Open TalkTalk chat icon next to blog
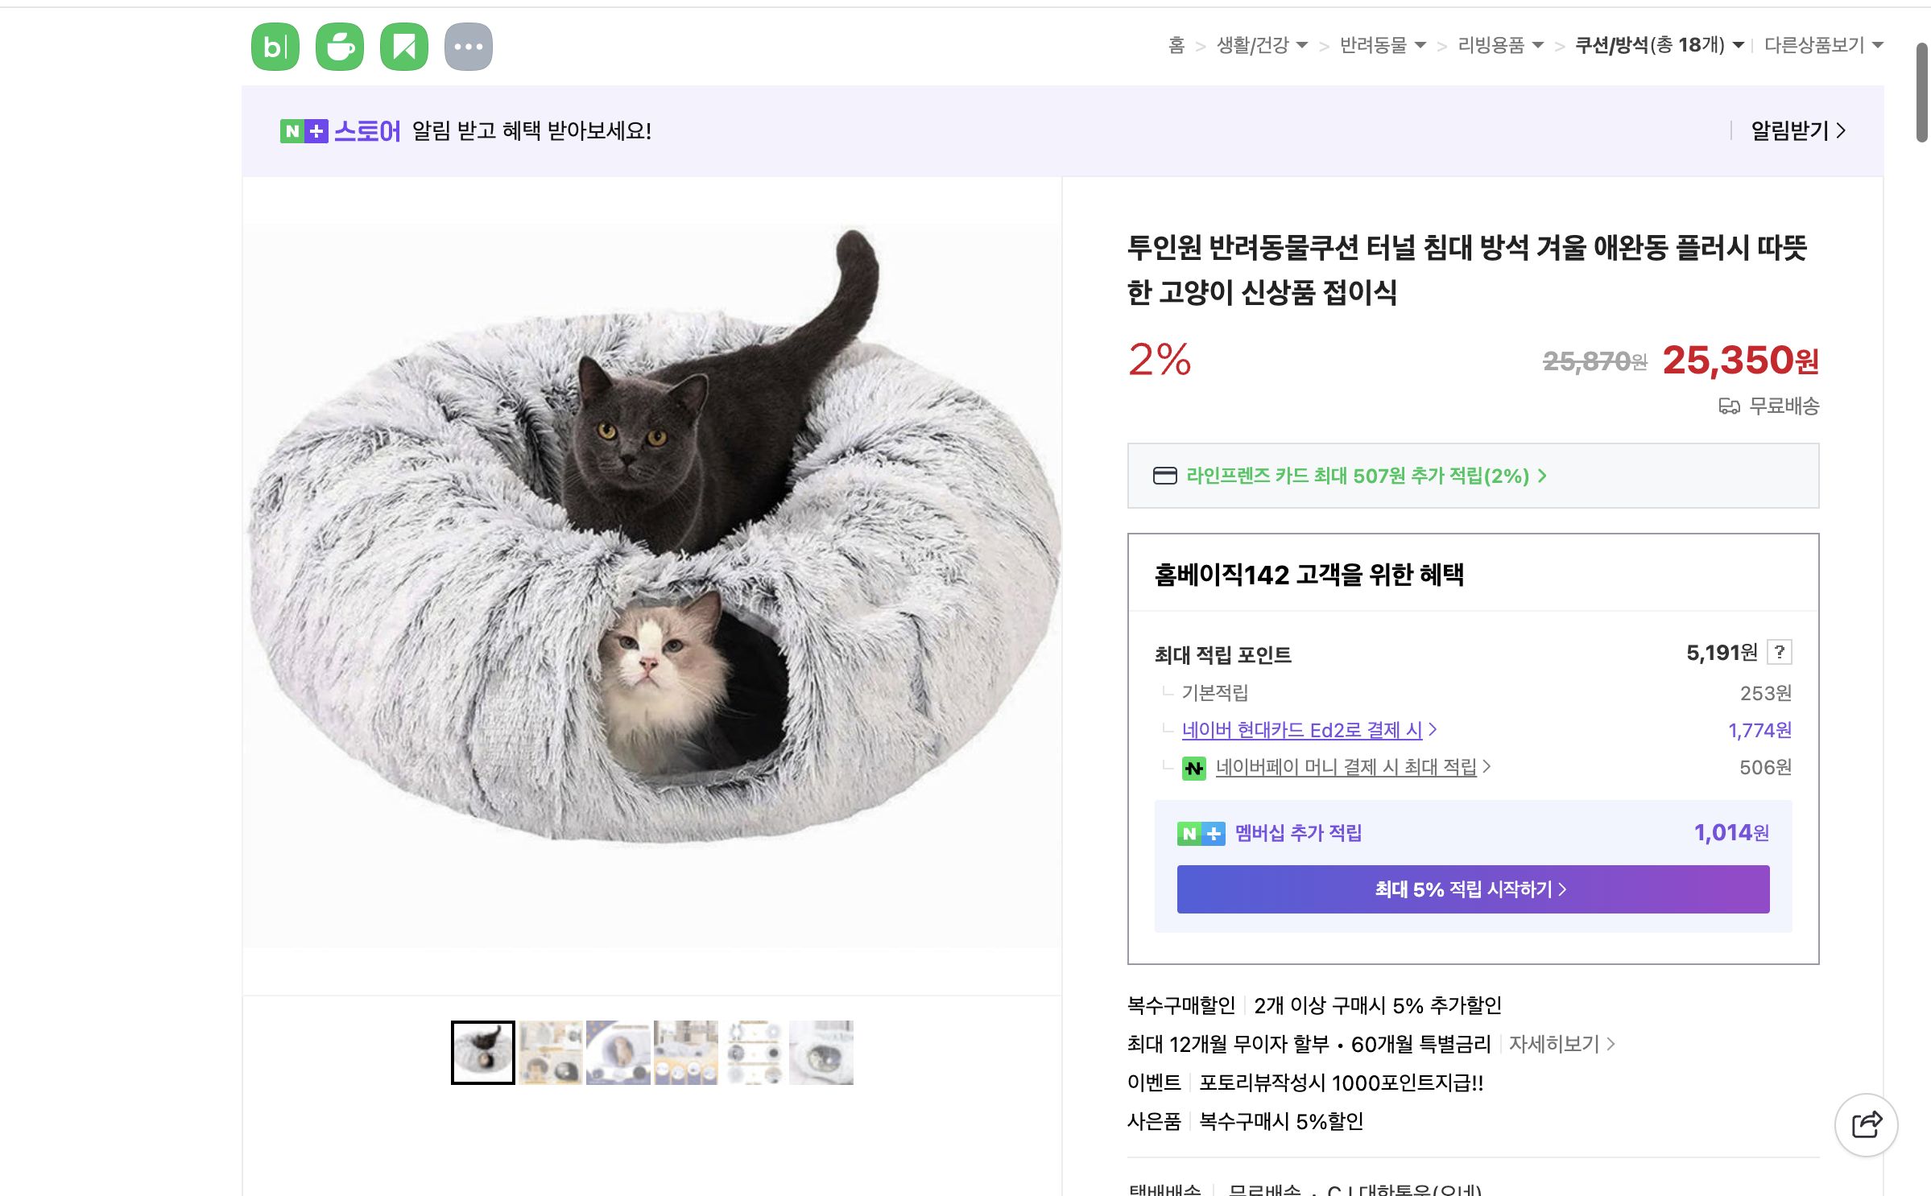Screen dimensions: 1931x1196 coord(340,46)
